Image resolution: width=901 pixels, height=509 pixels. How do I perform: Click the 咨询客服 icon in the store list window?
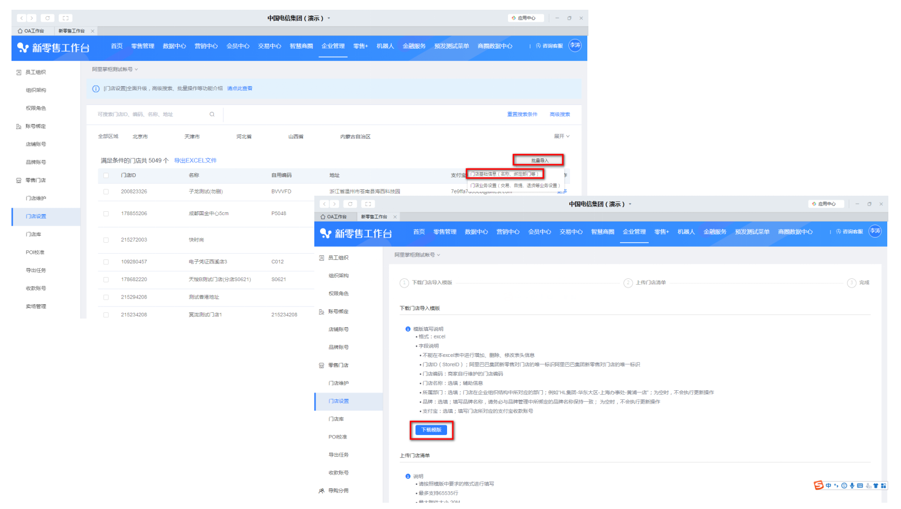(x=538, y=46)
